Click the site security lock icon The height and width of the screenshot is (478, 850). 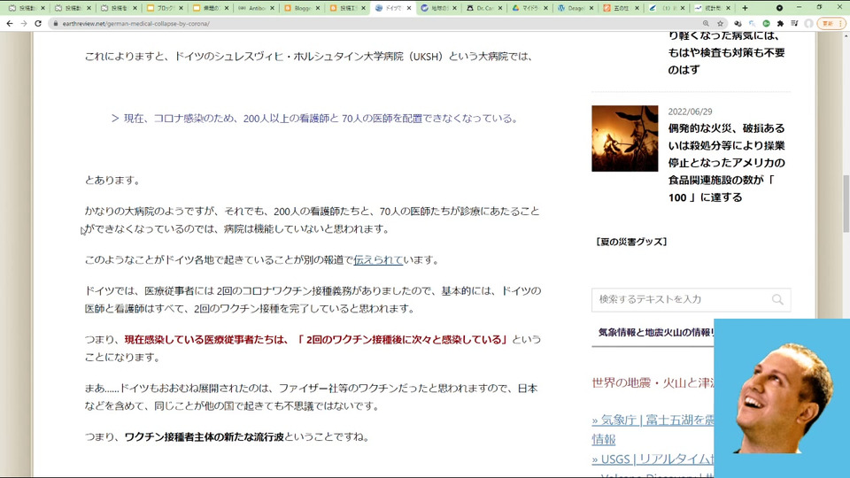[55, 24]
